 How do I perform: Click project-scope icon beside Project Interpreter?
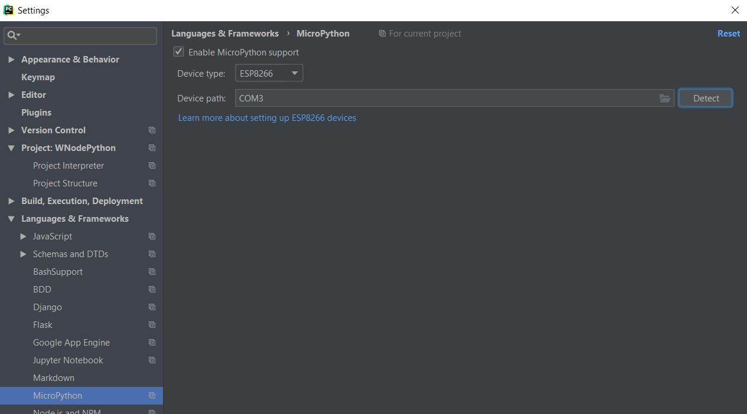[152, 166]
